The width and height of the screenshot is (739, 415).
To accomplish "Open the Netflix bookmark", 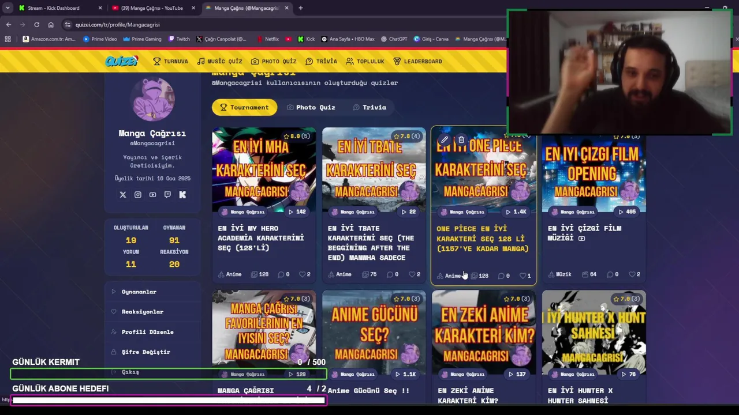I will click(x=267, y=39).
